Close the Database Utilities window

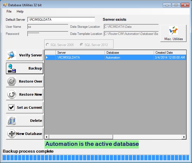click(x=185, y=5)
